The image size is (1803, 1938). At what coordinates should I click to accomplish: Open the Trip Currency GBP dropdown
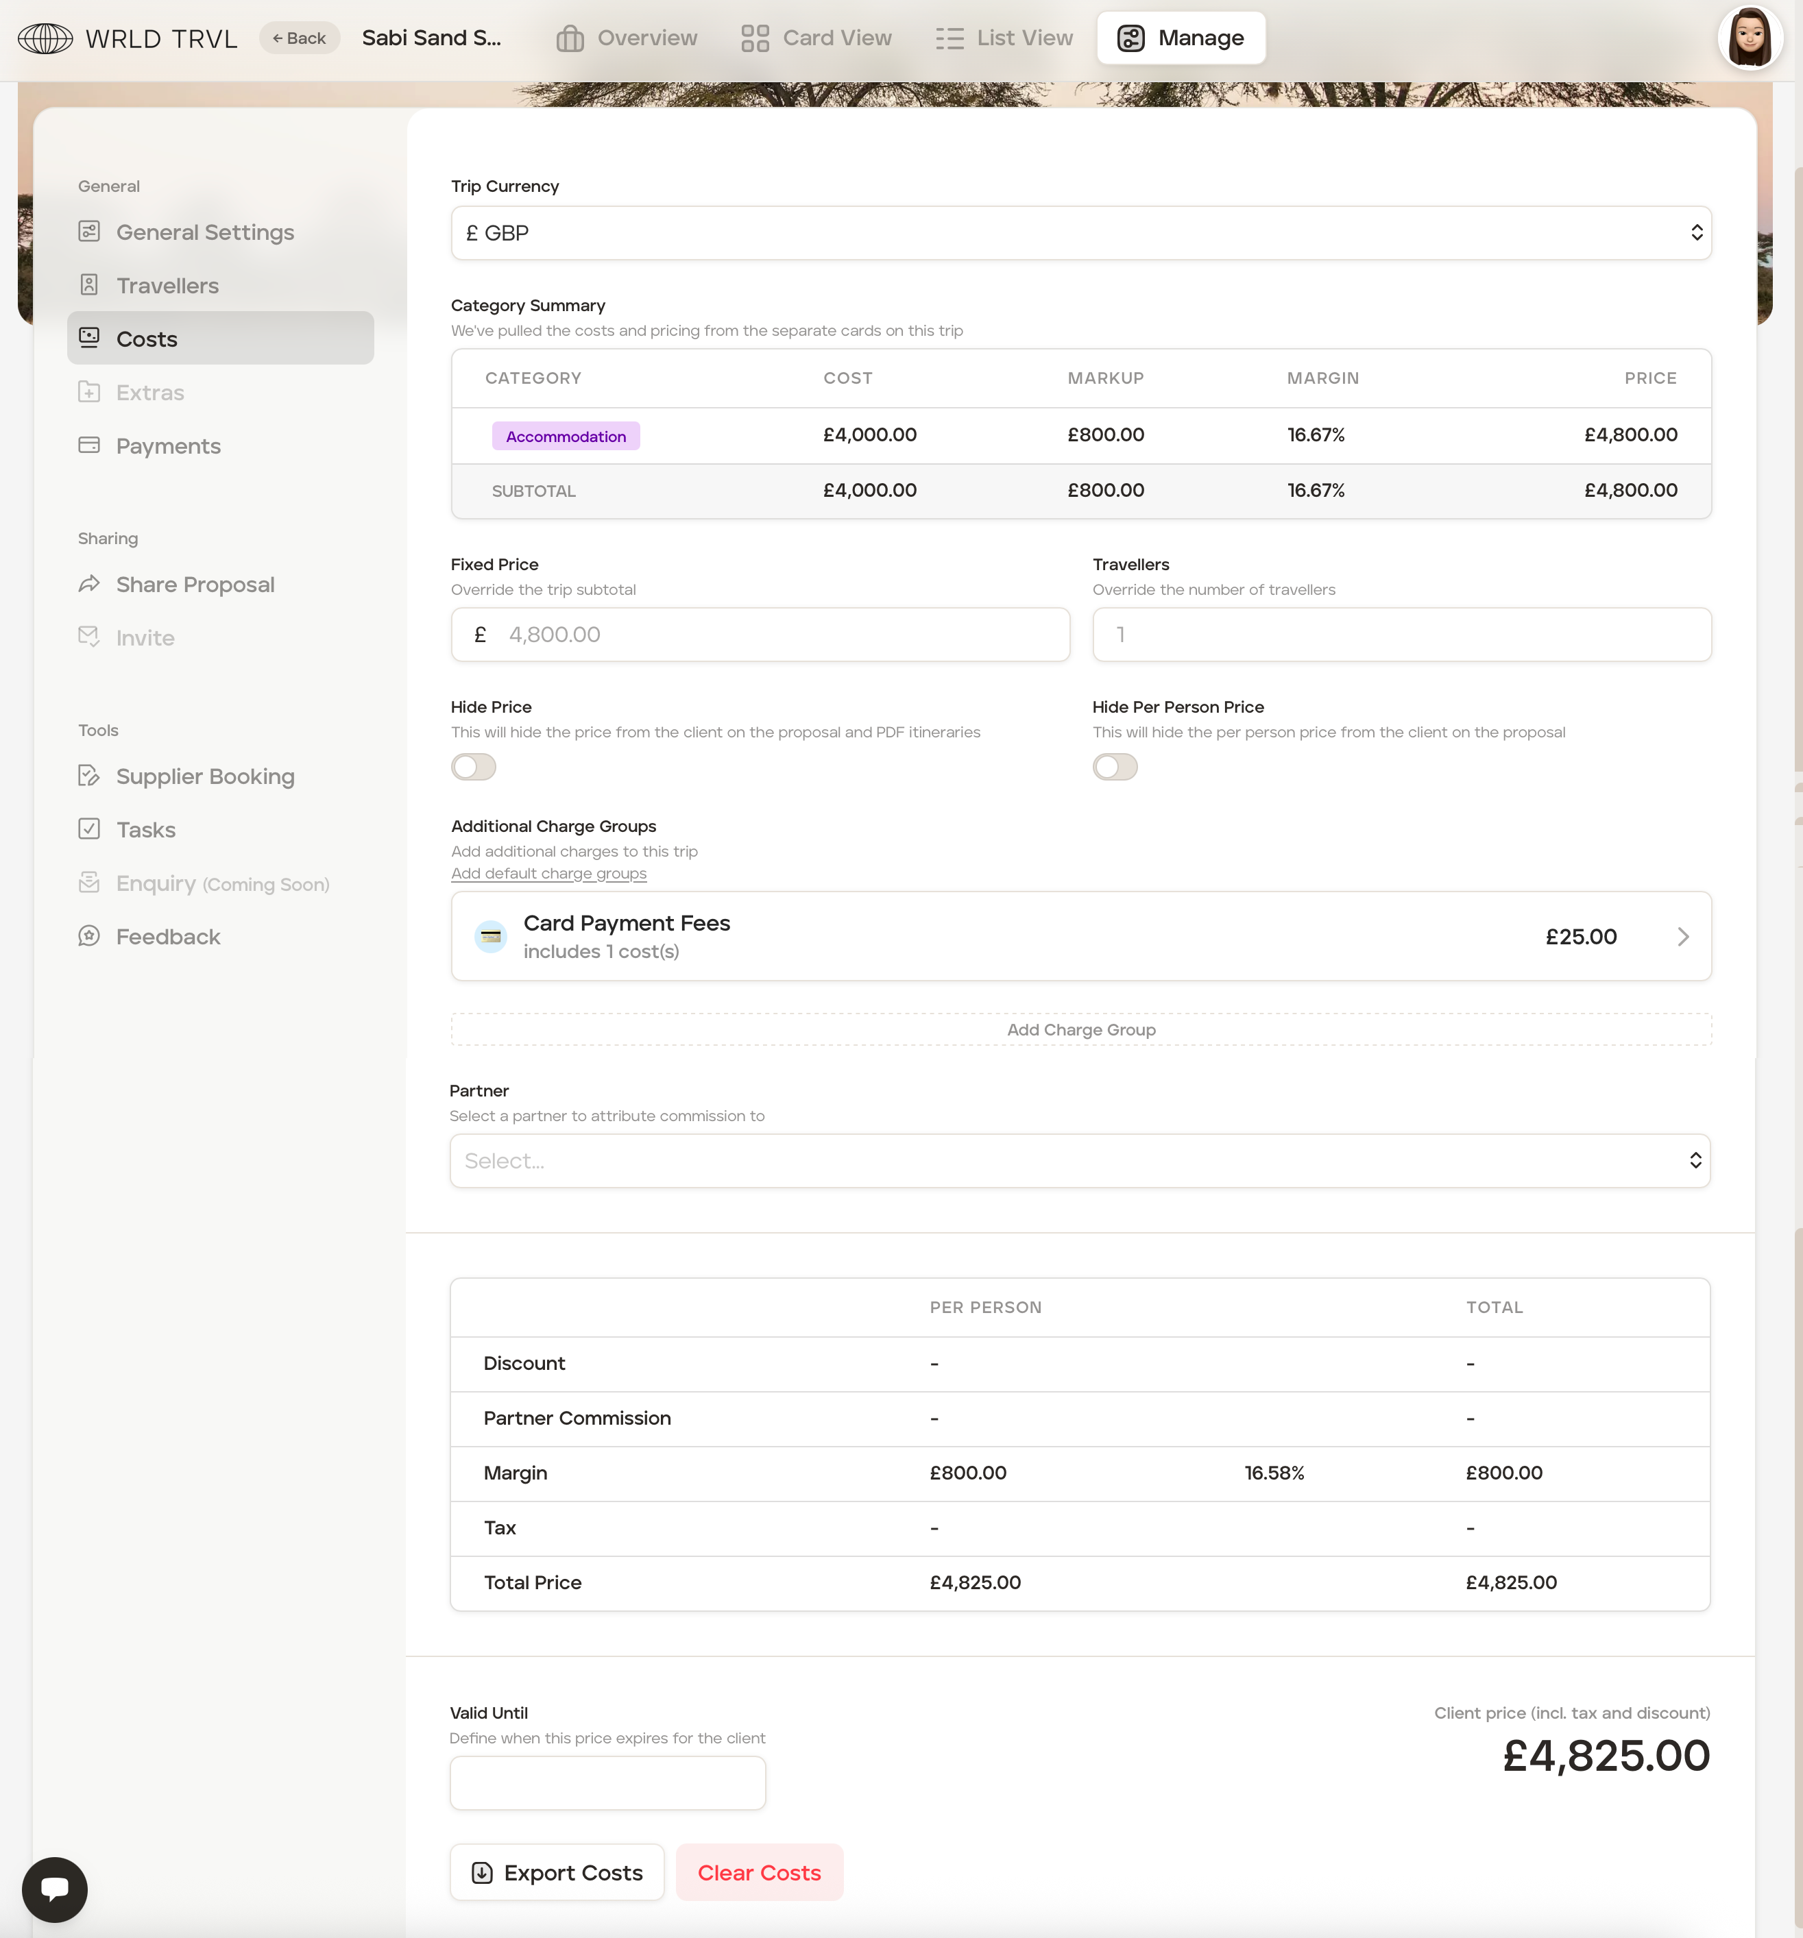coord(1080,233)
